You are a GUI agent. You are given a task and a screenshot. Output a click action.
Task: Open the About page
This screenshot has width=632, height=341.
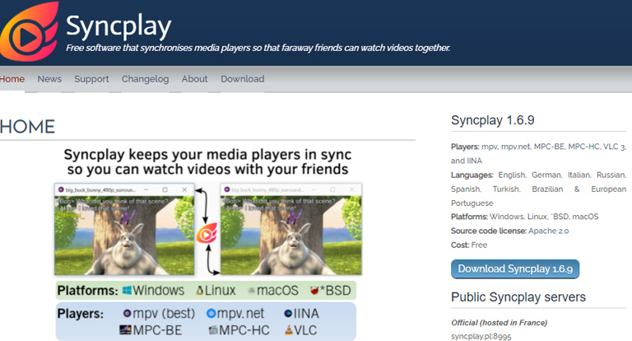pos(195,79)
